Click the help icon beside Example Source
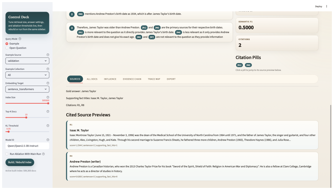Viewport: 334px width, 190px height. point(48,55)
